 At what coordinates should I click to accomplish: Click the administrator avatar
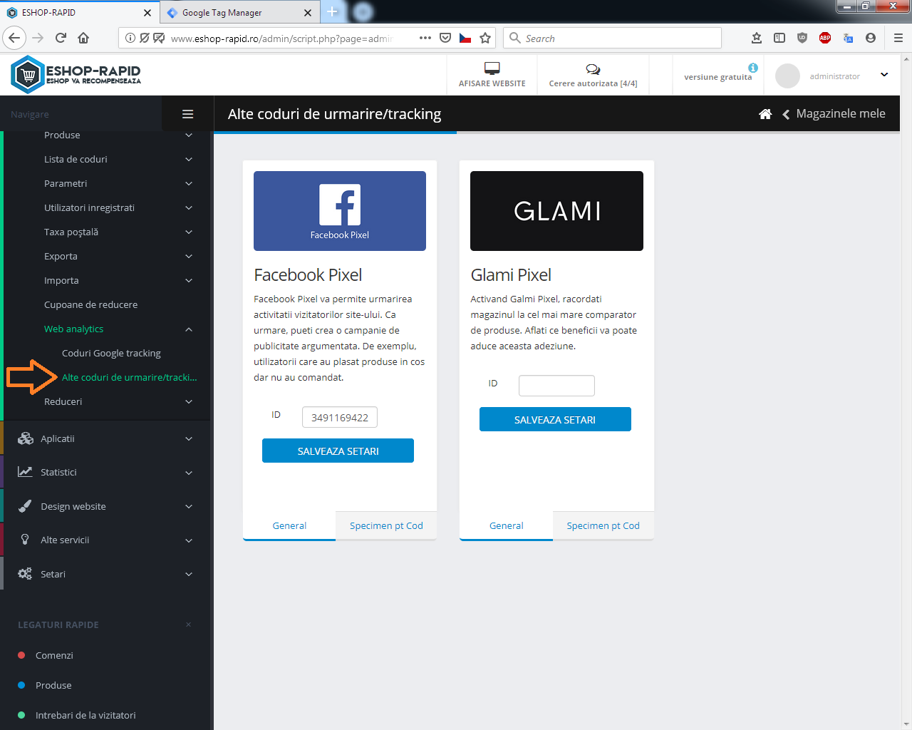coord(787,76)
